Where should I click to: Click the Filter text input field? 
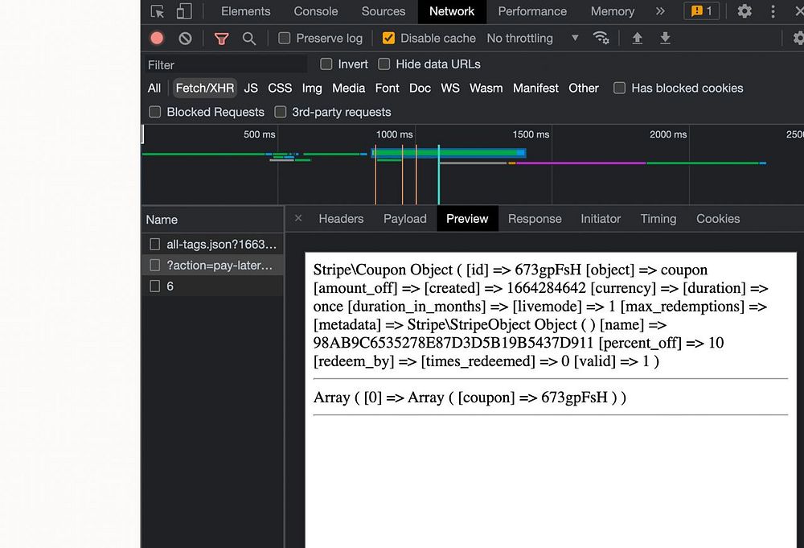tap(225, 64)
